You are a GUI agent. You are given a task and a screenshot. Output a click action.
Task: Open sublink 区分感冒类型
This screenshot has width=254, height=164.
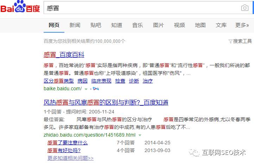(x=59, y=81)
